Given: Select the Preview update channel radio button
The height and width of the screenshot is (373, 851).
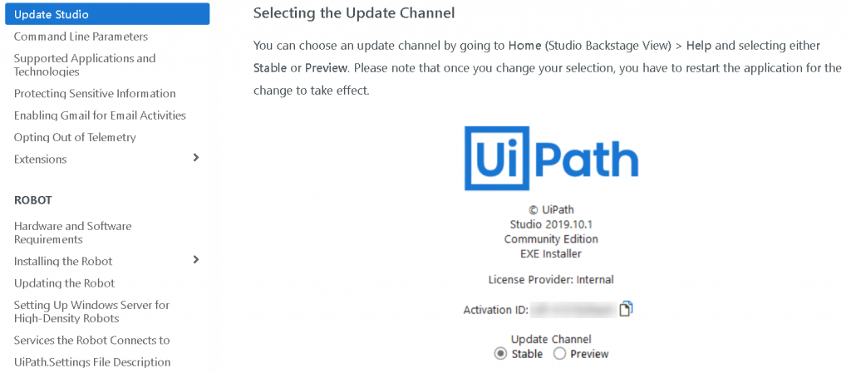Looking at the screenshot, I should (559, 354).
